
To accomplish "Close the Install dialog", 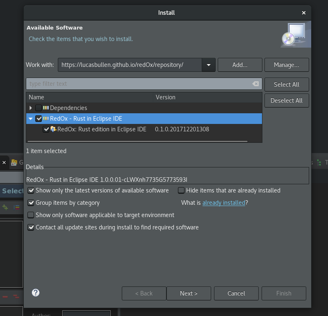I will [304, 13].
